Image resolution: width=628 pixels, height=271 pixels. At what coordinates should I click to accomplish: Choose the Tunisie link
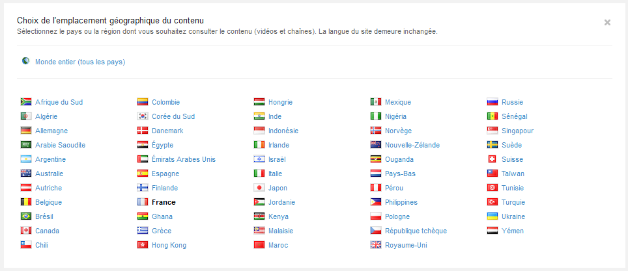513,188
